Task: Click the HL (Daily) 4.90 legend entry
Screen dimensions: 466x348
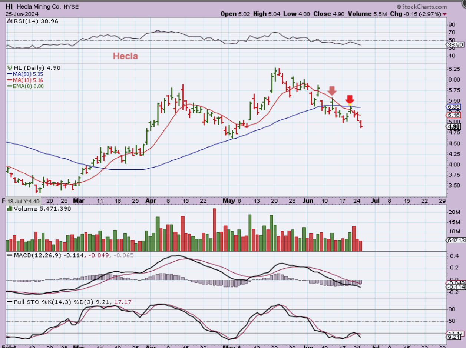Action: (34, 68)
